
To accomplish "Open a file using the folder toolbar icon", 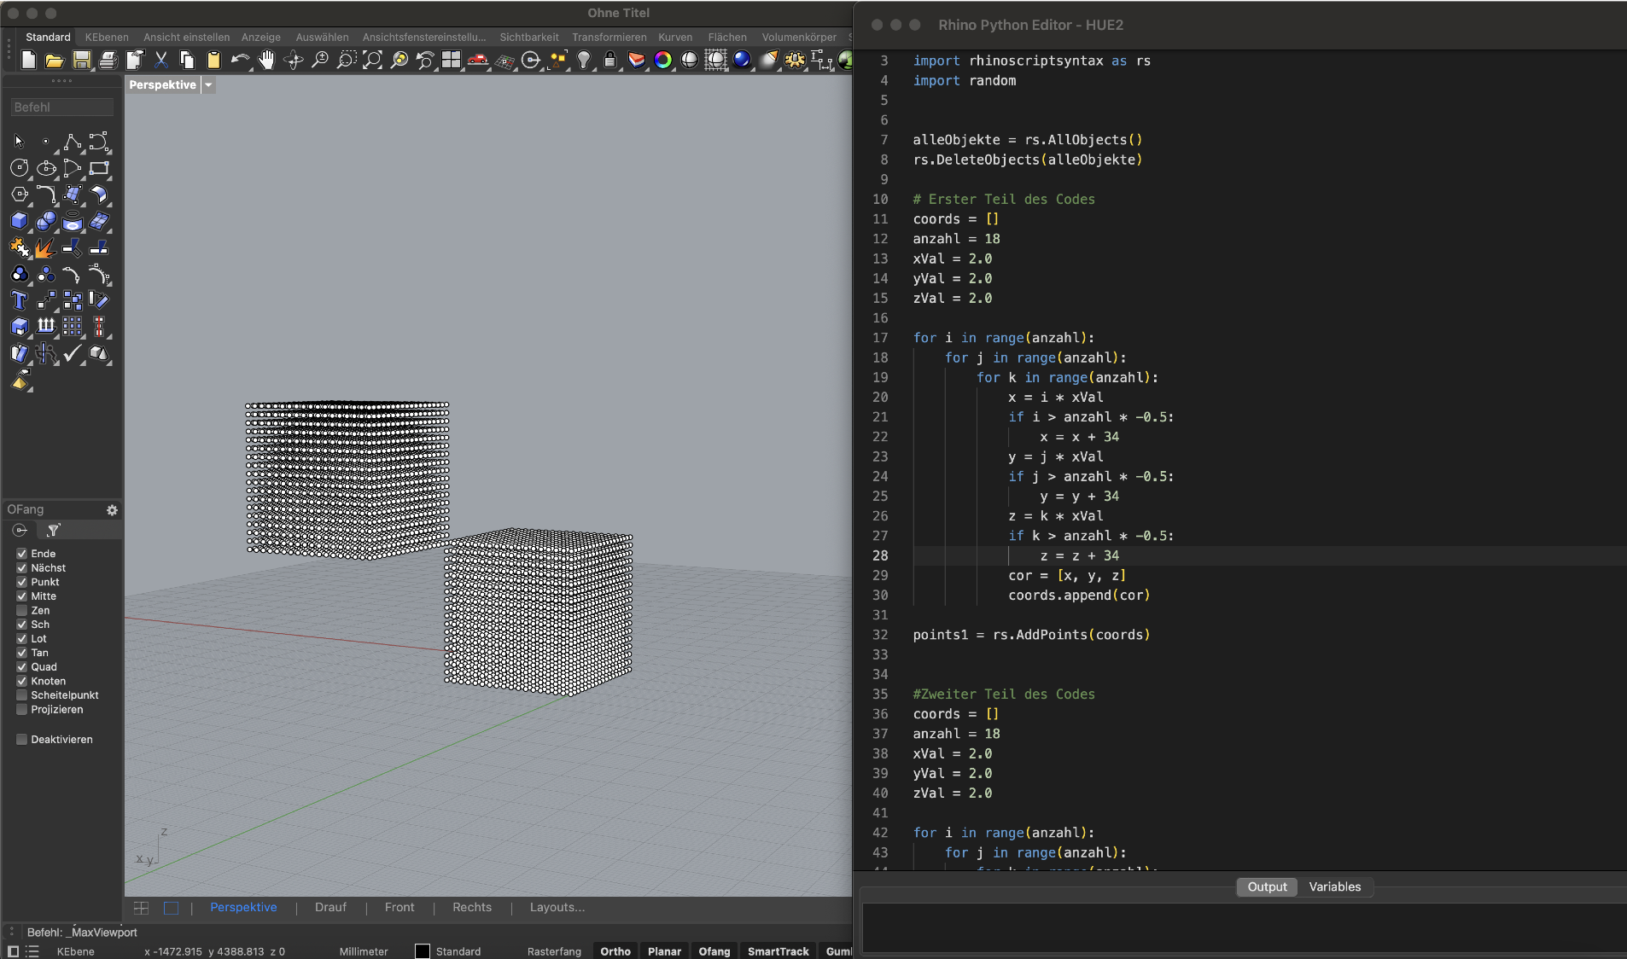I will pos(54,60).
